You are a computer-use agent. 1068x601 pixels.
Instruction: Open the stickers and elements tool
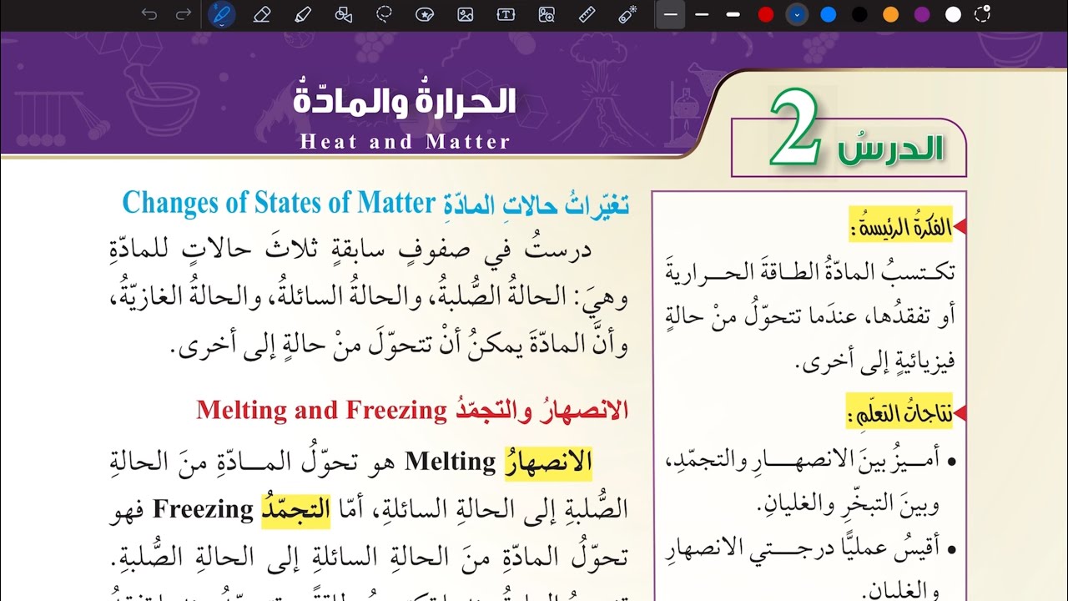(425, 14)
